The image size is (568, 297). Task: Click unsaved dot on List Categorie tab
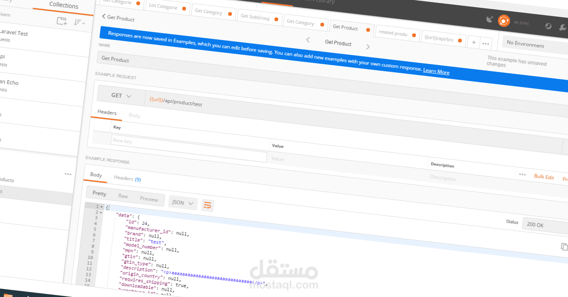click(184, 8)
